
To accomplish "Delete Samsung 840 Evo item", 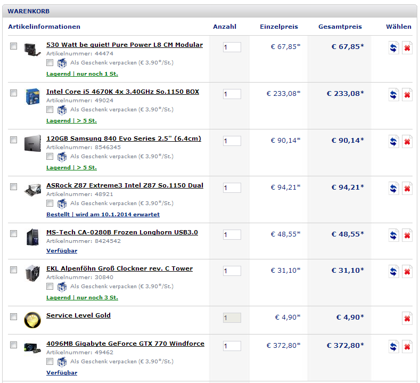I will pyautogui.click(x=407, y=142).
